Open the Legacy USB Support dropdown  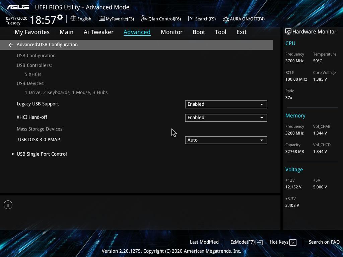pos(226,104)
